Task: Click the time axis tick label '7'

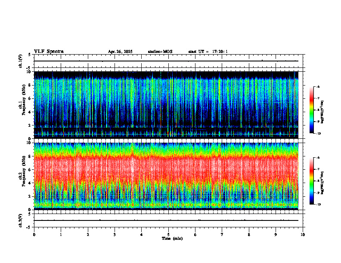Action: [x=222, y=235]
